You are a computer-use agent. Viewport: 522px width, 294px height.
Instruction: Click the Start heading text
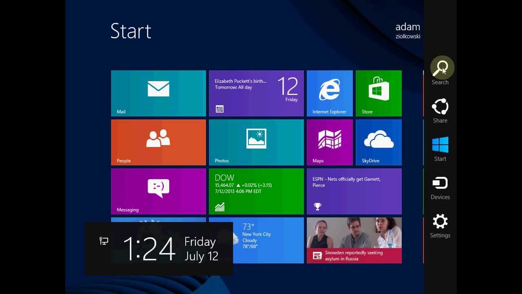[131, 31]
